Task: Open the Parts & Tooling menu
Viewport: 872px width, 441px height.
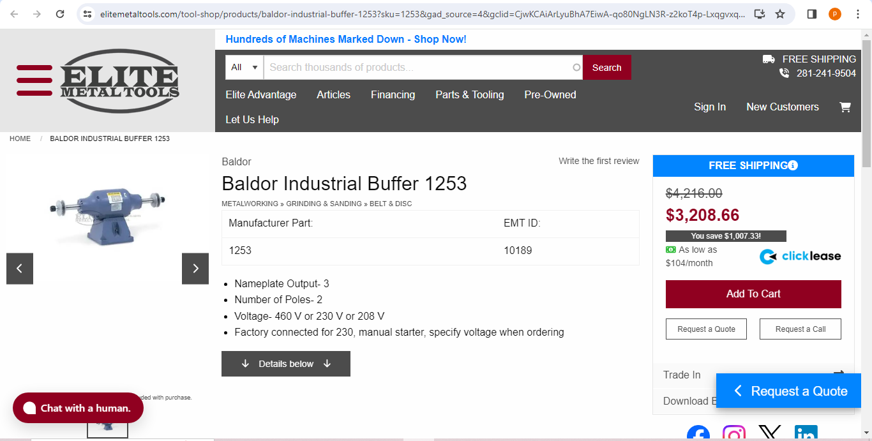Action: [470, 94]
